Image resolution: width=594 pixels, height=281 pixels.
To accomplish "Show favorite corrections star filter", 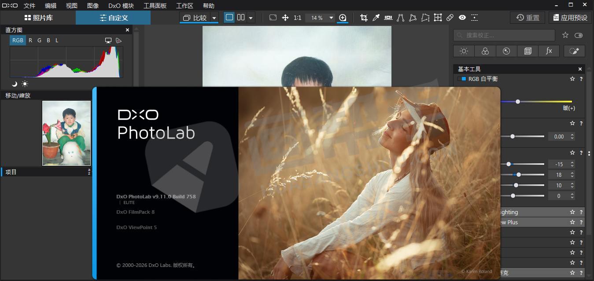I will click(x=565, y=35).
